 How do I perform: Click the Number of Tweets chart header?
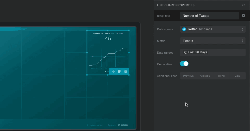[102, 34]
